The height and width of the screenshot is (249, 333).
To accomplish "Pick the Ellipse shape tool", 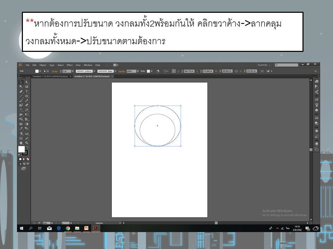I will 27,96.
